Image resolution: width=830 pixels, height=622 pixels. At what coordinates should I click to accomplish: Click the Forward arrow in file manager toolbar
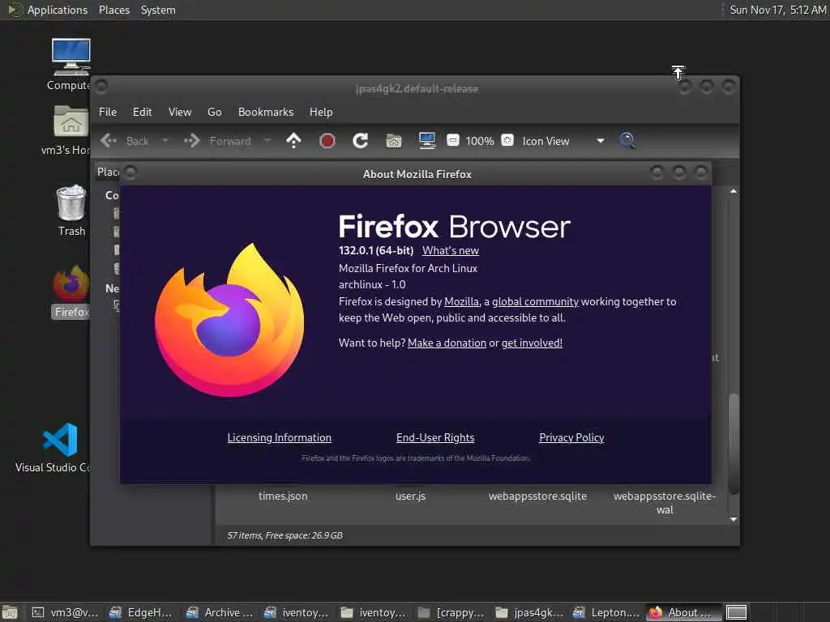coord(191,141)
